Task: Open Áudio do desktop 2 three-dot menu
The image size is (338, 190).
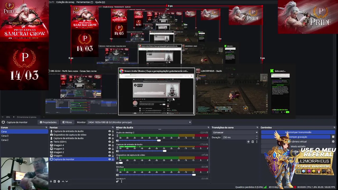Action: pyautogui.click(x=117, y=136)
